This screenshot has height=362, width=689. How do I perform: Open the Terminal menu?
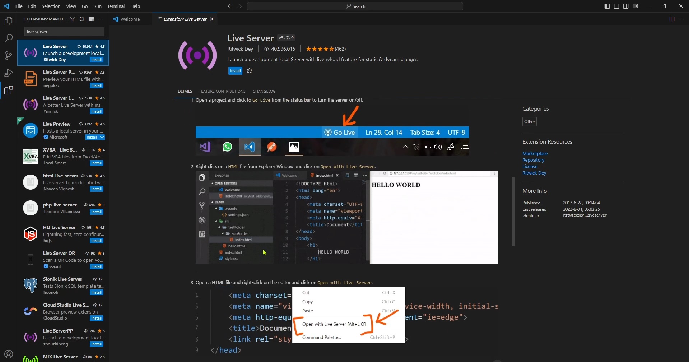tap(116, 6)
